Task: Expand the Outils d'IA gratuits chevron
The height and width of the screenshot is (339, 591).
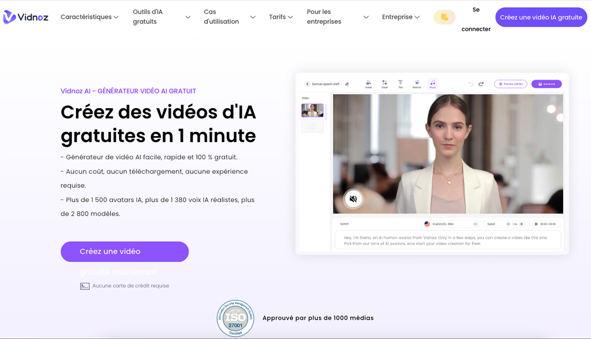Action: click(188, 17)
